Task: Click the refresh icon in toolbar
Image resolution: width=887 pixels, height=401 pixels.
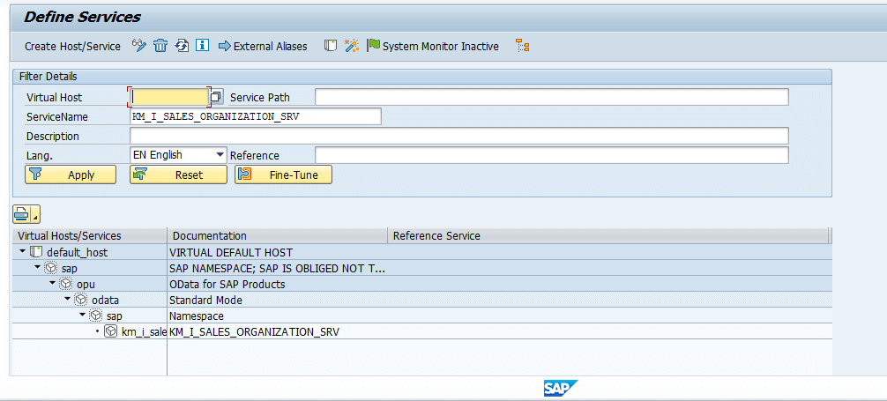Action: click(x=182, y=46)
